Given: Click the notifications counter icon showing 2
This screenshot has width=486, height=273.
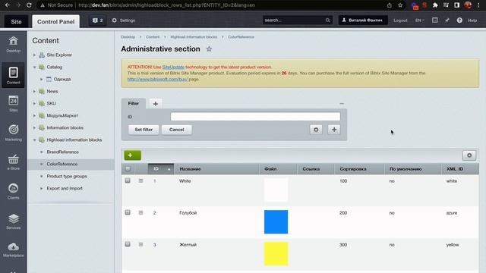Looking at the screenshot, I should click(98, 20).
